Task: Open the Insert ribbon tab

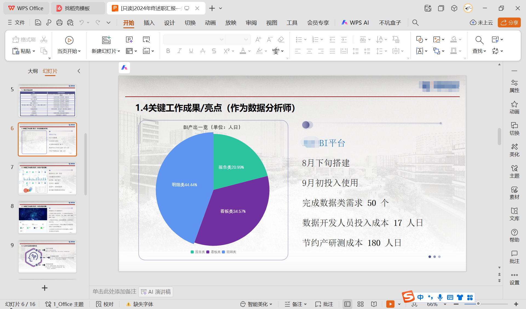Action: 149,23
